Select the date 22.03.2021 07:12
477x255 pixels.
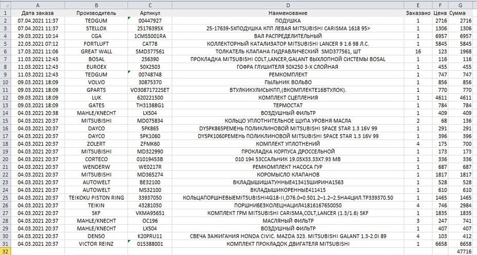37,44
